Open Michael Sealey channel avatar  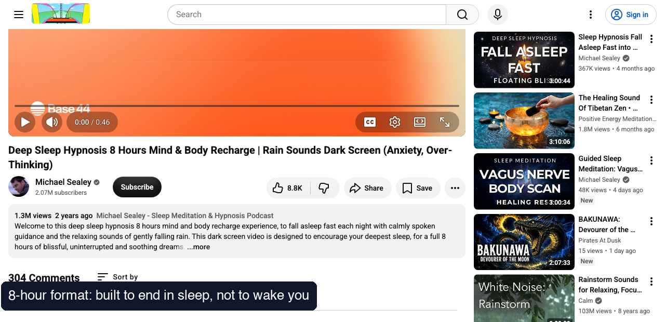click(19, 186)
